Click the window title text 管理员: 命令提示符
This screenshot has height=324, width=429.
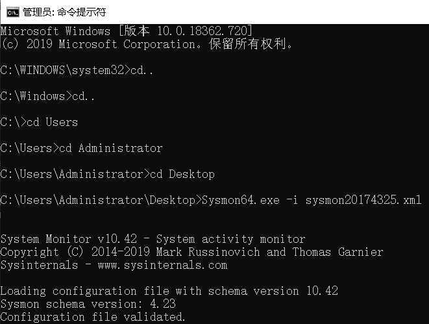point(64,12)
